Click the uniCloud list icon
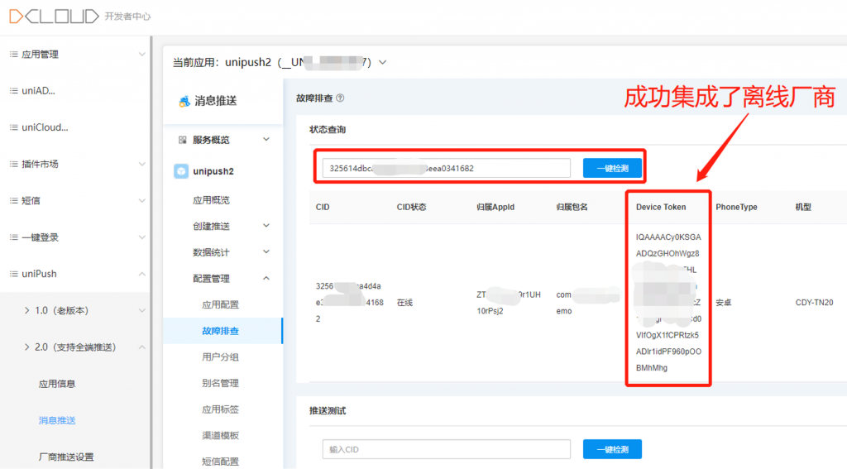This screenshot has width=847, height=469. (x=13, y=127)
